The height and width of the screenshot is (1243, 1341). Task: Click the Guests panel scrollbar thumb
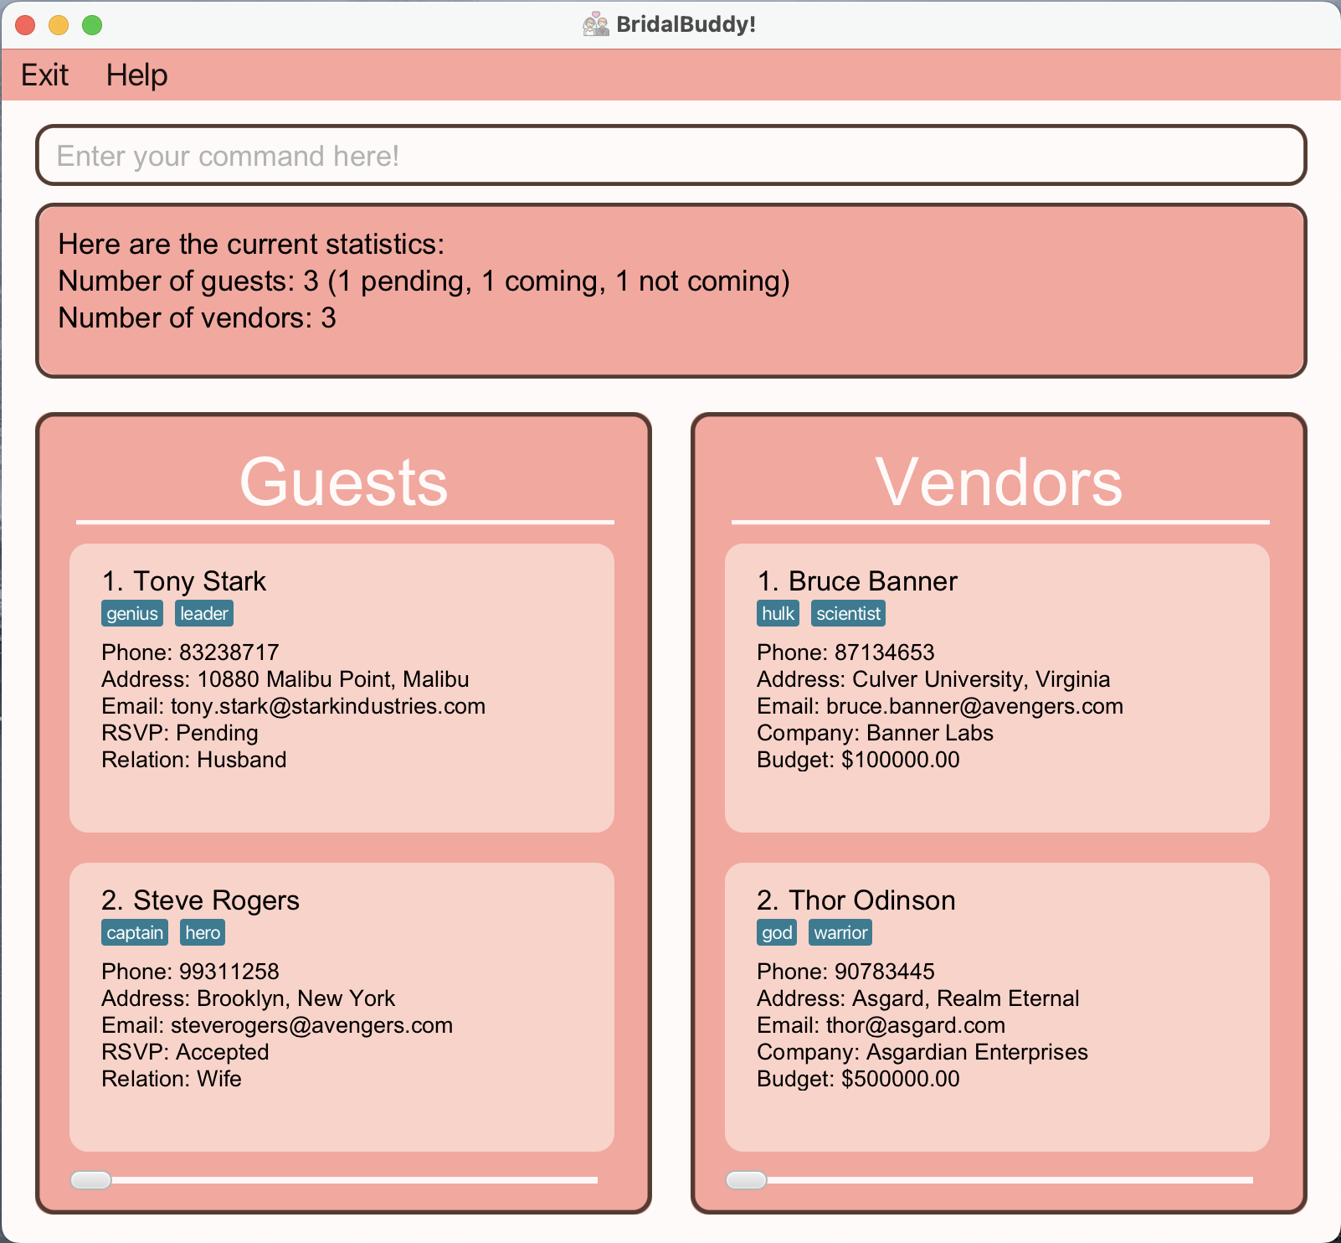pyautogui.click(x=91, y=1180)
